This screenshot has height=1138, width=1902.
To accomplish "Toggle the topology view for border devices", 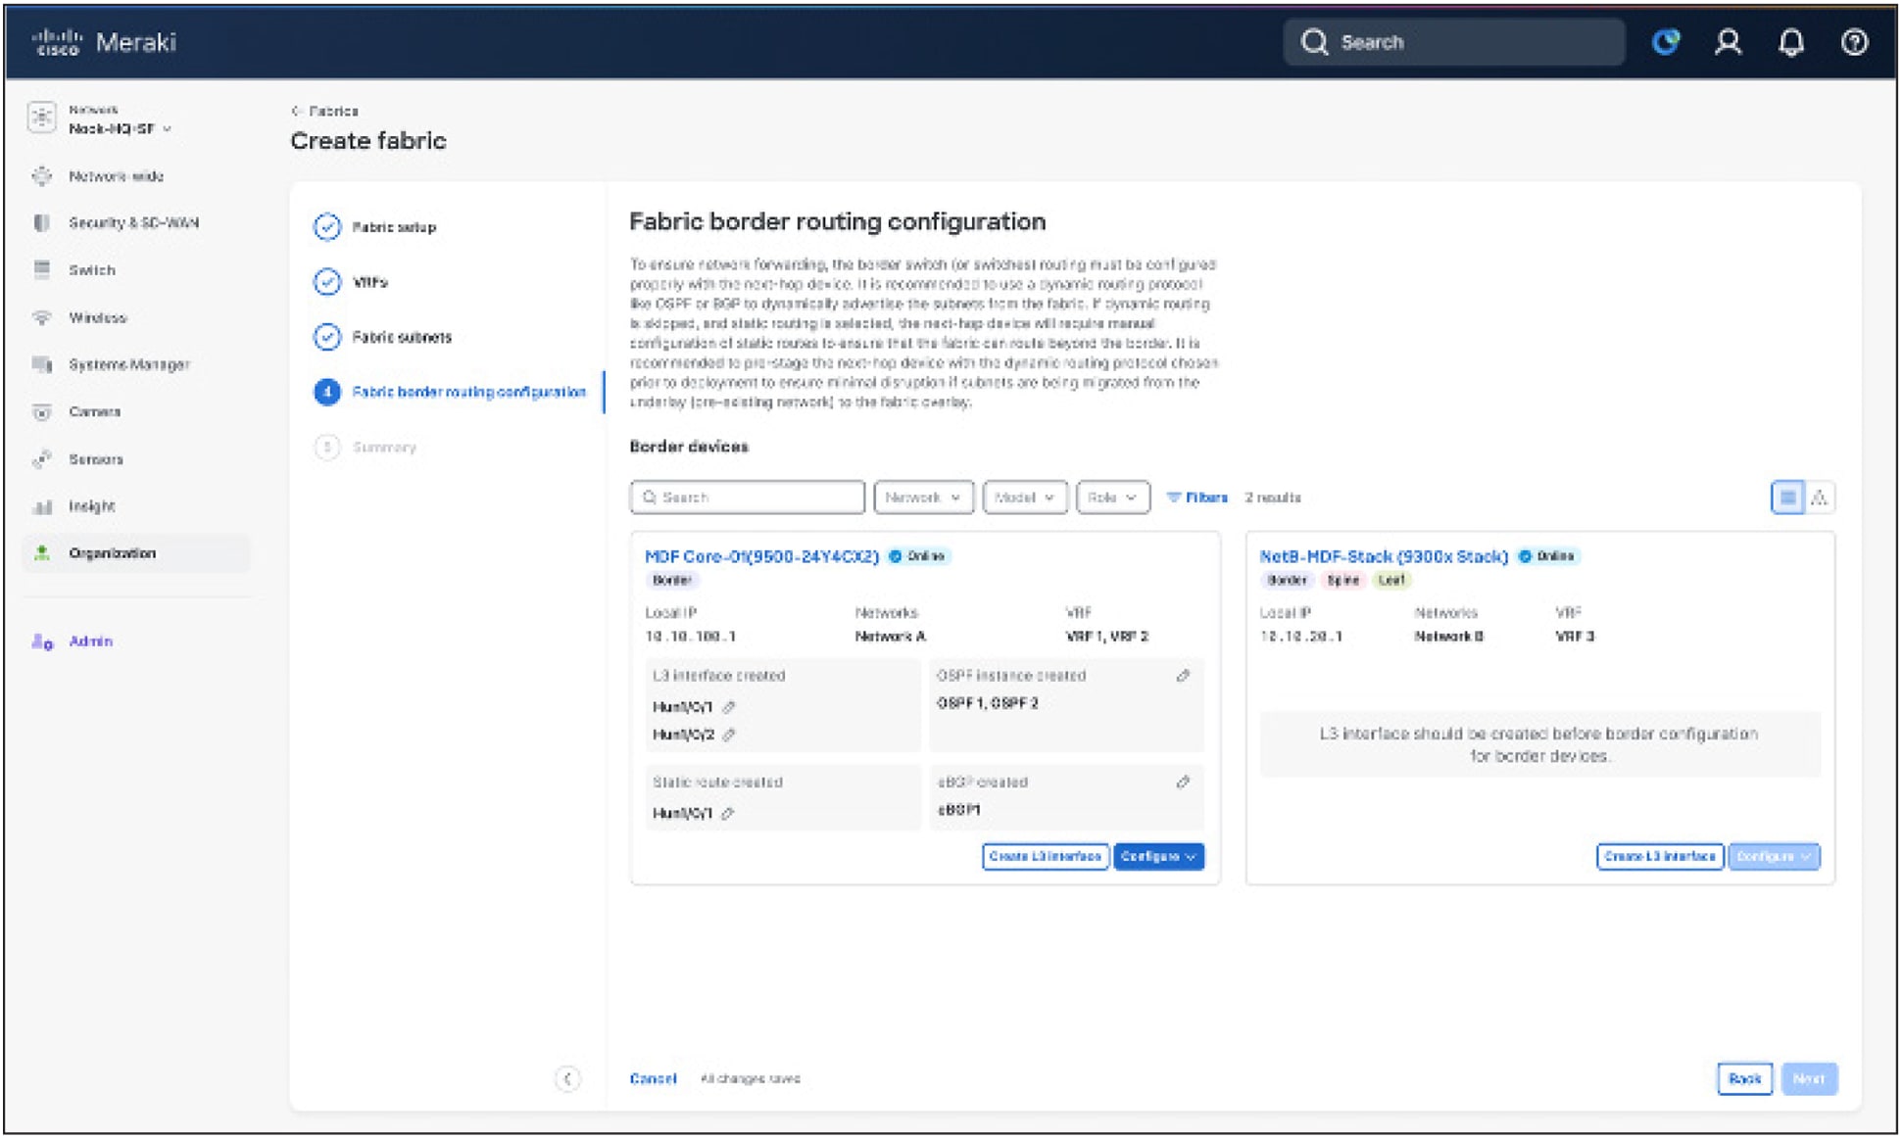I will click(x=1821, y=497).
